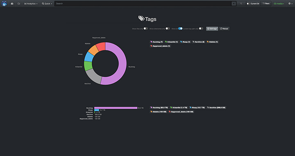Open the #autotag (93.5 TB) size tag
Screen dimensions: 295x156
tap(159, 108)
